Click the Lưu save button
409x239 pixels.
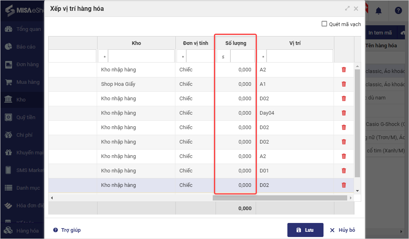pos(305,230)
